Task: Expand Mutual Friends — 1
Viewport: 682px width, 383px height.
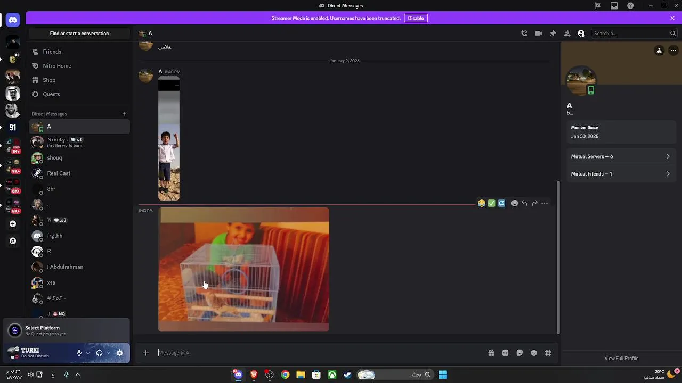Action: 621,174
